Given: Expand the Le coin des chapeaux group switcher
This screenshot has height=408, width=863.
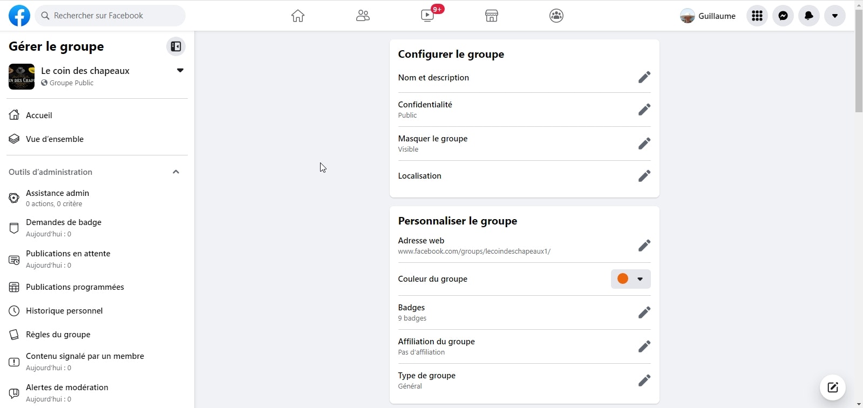Looking at the screenshot, I should (x=180, y=71).
